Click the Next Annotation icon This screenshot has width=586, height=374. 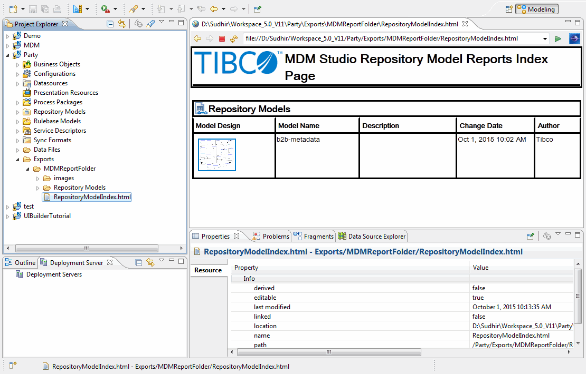click(162, 9)
